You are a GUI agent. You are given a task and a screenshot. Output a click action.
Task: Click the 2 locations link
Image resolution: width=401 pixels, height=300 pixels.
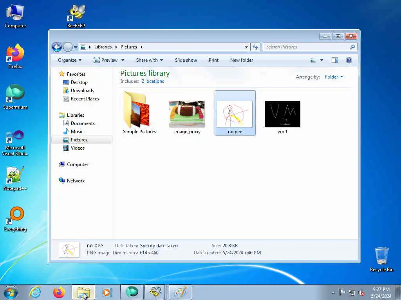(153, 81)
